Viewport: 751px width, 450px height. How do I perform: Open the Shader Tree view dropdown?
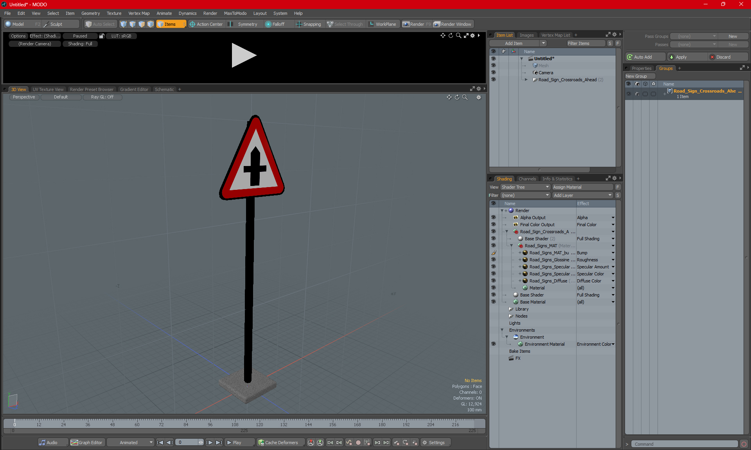[x=525, y=187]
